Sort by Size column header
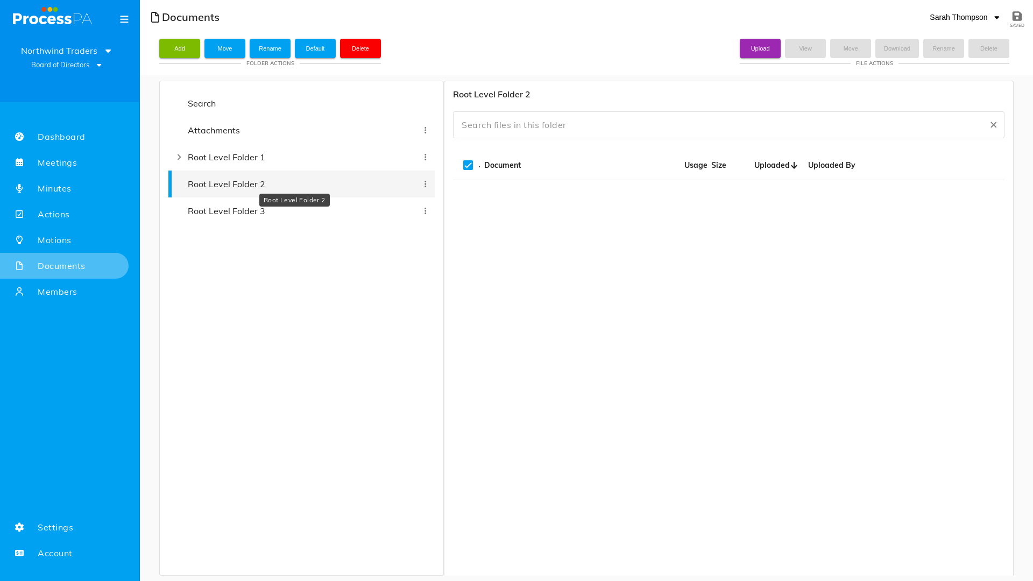The image size is (1033, 581). pyautogui.click(x=719, y=165)
